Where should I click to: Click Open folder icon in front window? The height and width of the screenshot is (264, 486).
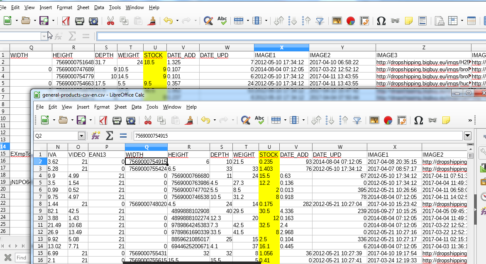63,120
